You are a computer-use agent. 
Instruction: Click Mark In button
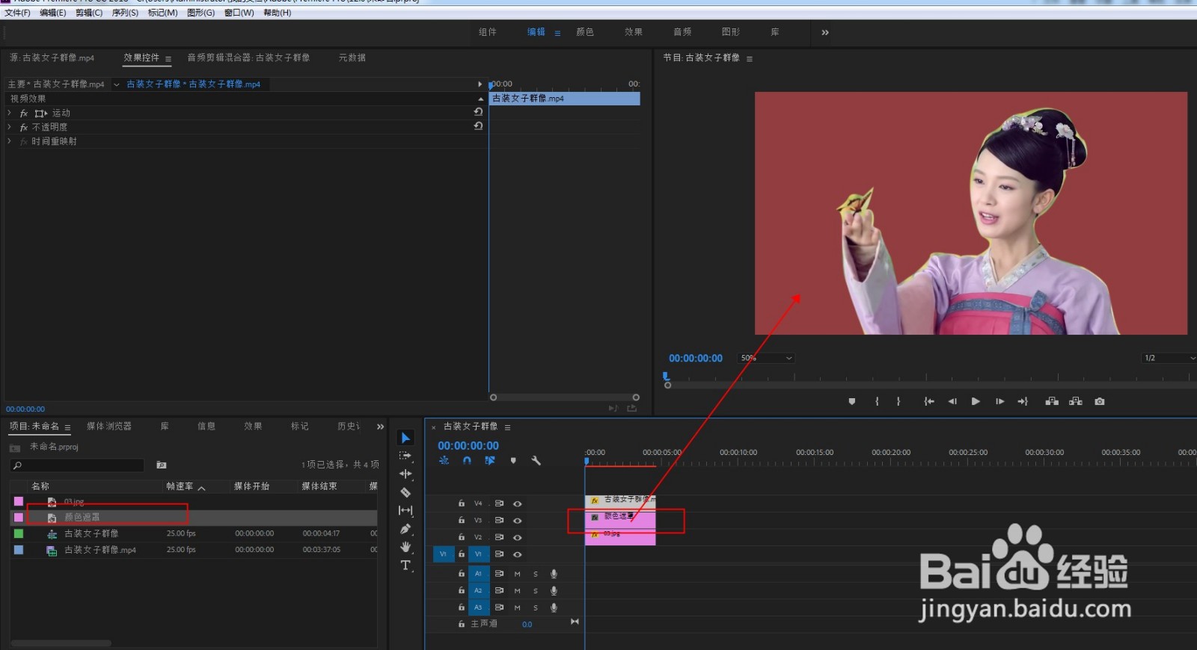[877, 402]
